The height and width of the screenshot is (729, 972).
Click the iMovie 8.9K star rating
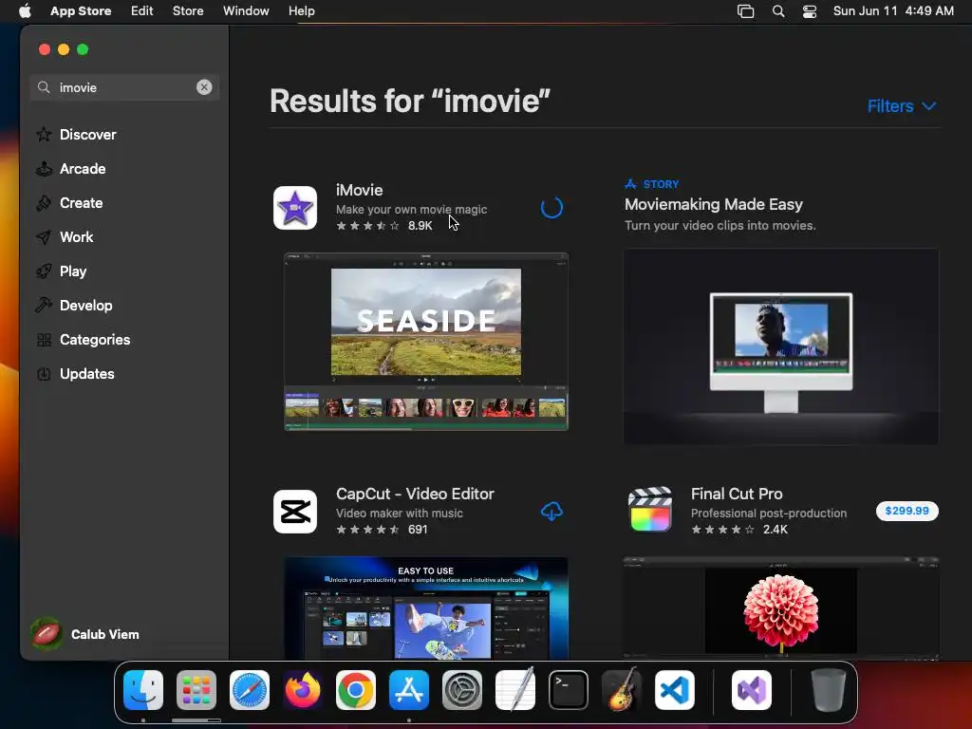[x=384, y=226]
